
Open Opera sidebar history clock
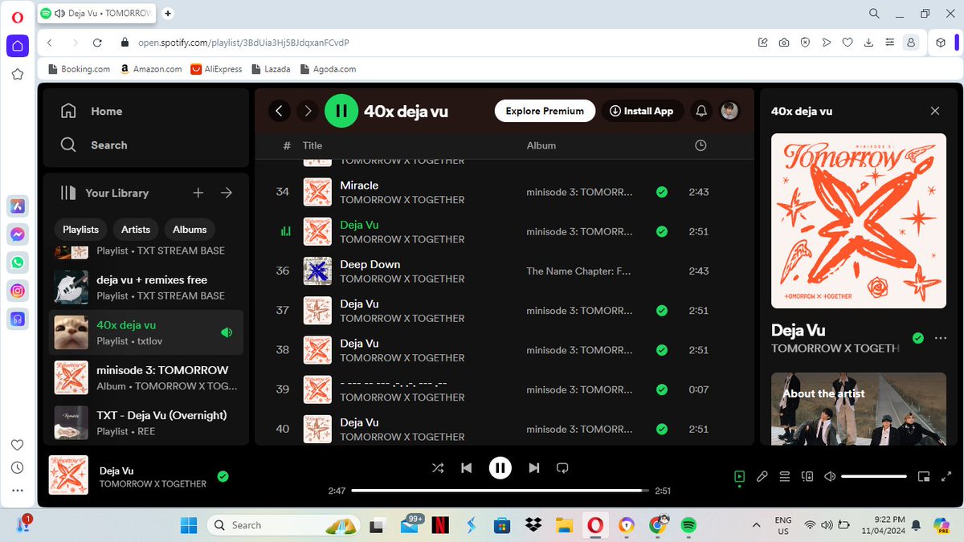(x=17, y=467)
